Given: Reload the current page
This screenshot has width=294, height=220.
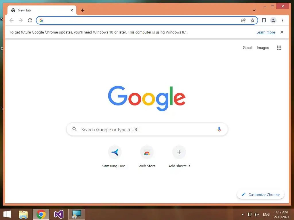Looking at the screenshot, I should click(30, 20).
